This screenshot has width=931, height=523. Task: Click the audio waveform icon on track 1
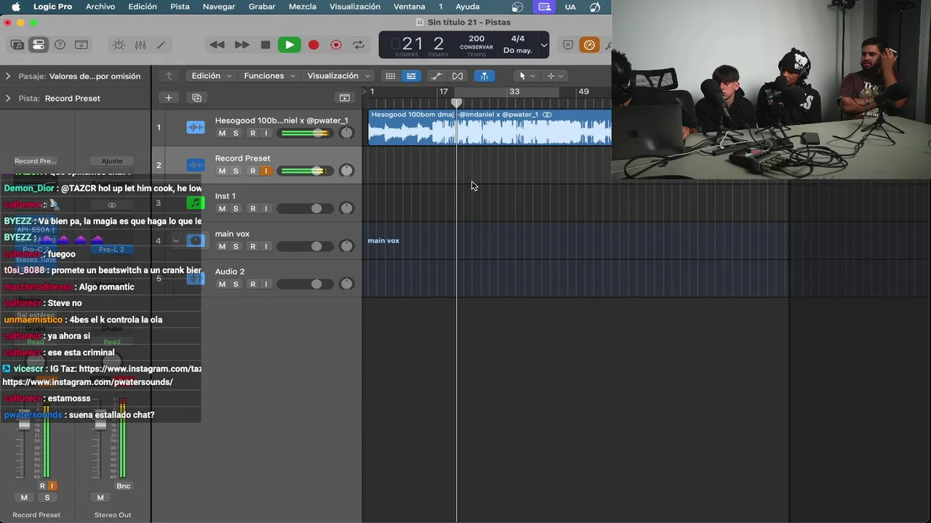[196, 127]
